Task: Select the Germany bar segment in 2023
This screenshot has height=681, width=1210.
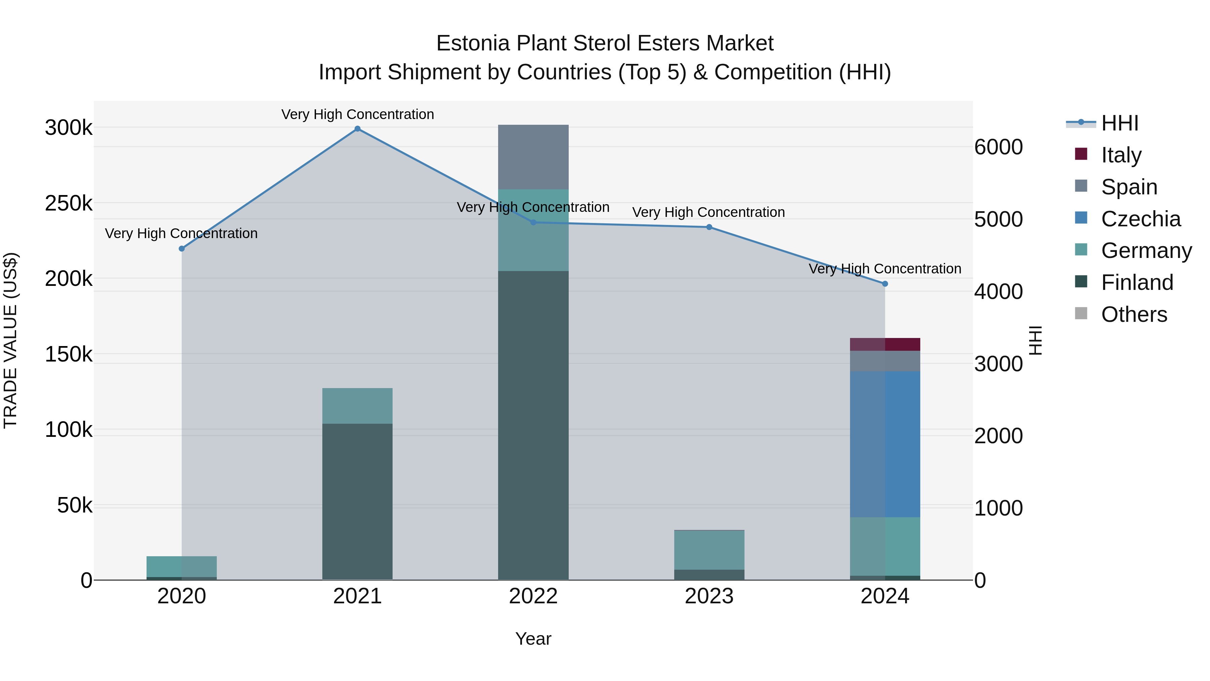Action: (709, 550)
